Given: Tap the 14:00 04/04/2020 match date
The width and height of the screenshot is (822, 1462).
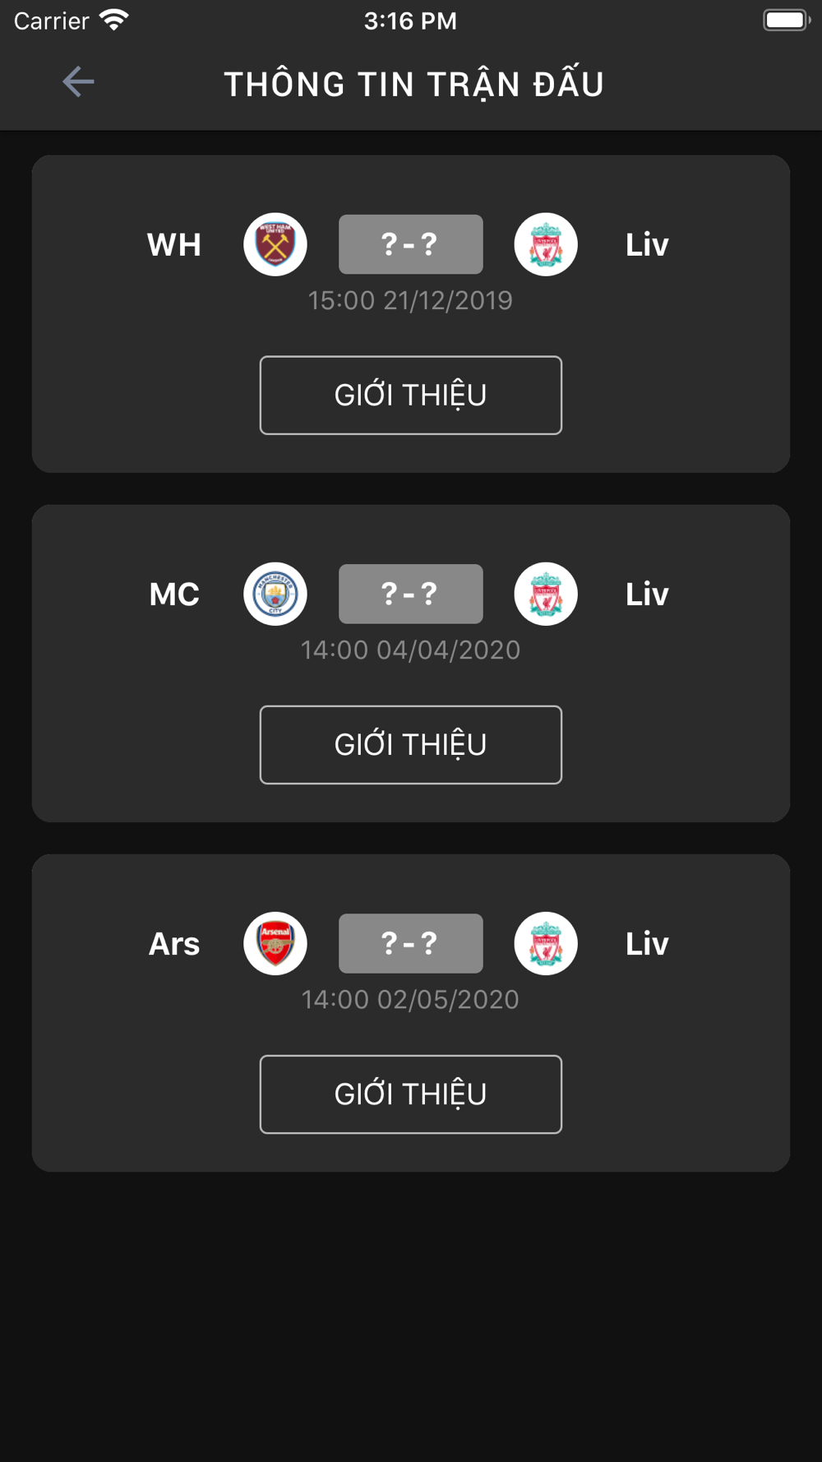Looking at the screenshot, I should pyautogui.click(x=410, y=650).
